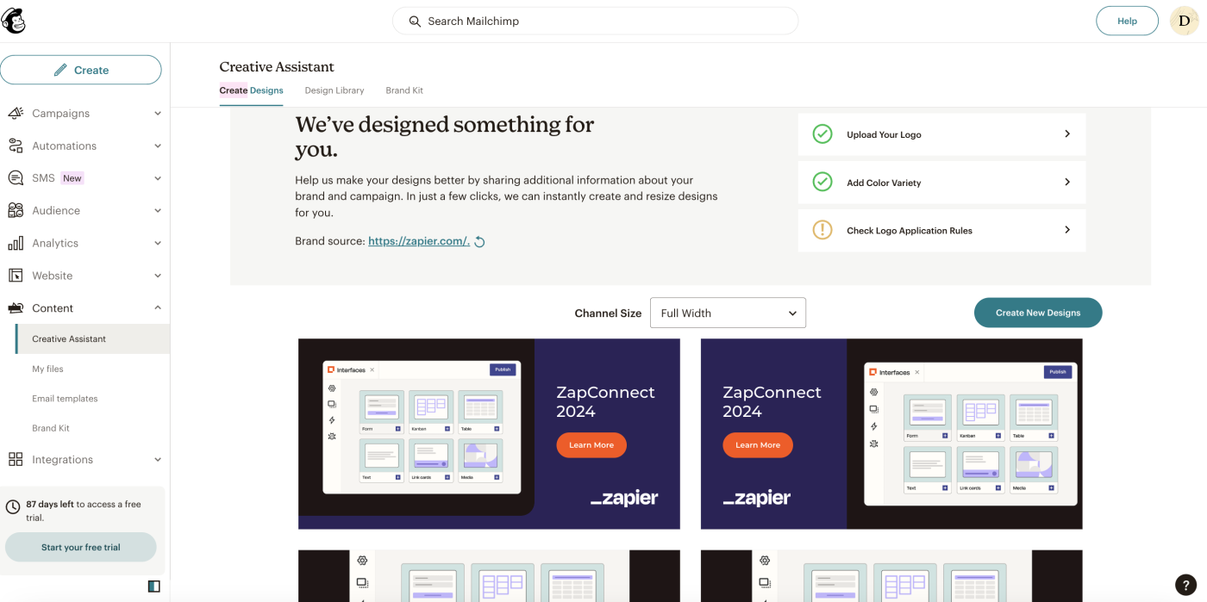Viewport: 1207px width, 602px height.
Task: Click the green check beside Upload Your Logo
Action: [x=822, y=134]
